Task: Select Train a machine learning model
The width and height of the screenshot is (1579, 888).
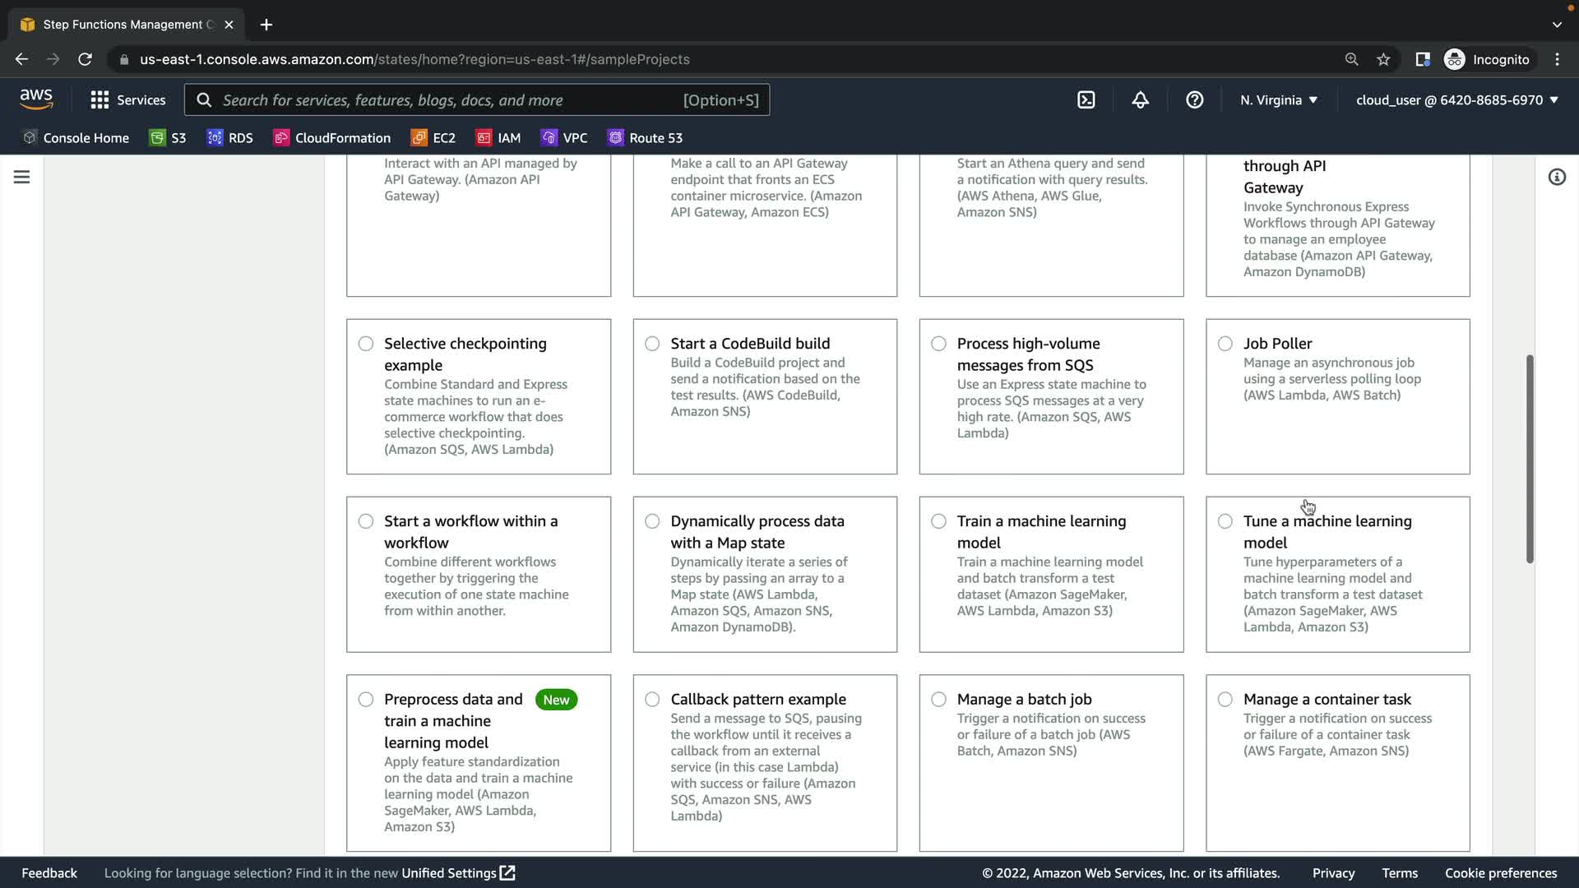Action: [x=938, y=521]
